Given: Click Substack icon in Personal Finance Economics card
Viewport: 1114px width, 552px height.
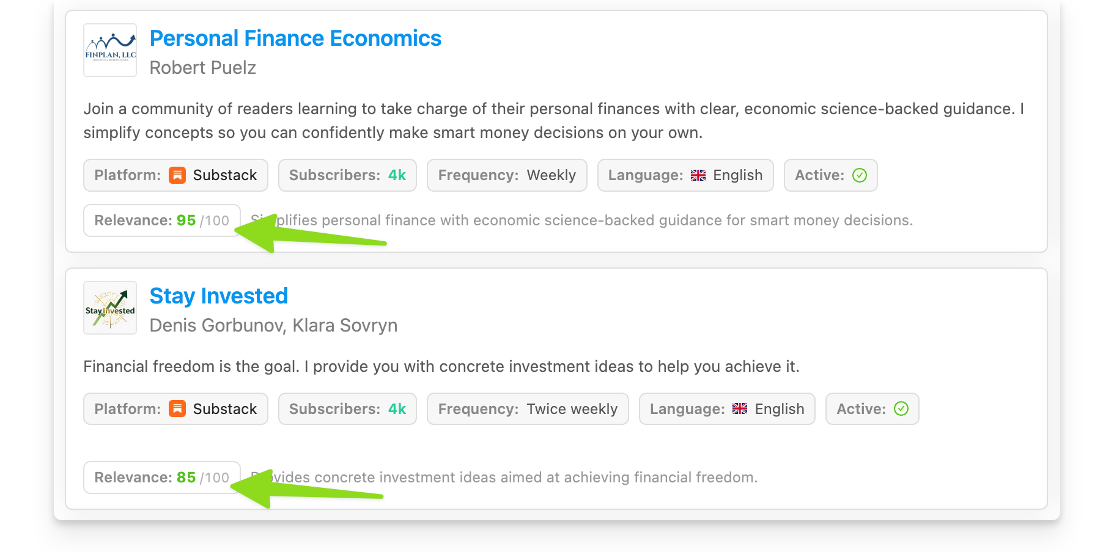Looking at the screenshot, I should click(x=177, y=175).
